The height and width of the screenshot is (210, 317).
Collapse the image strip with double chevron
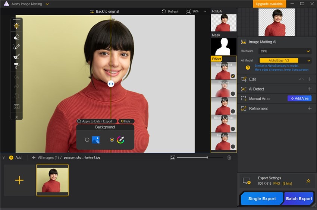3,157
